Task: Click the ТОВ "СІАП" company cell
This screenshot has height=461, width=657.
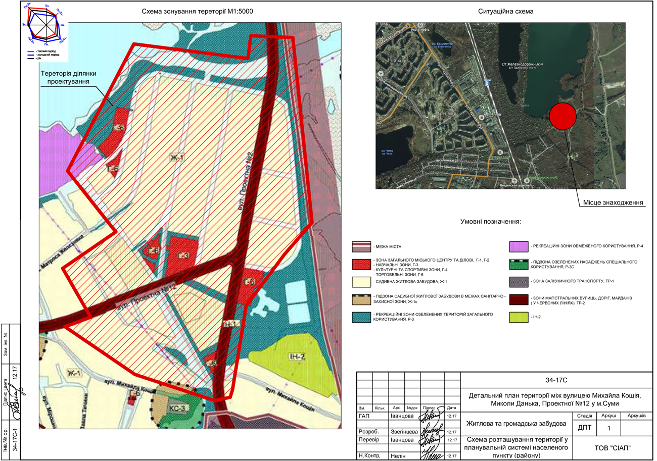Action: (615, 447)
